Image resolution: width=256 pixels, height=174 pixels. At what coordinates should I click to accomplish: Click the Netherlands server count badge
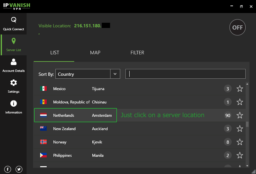click(x=228, y=115)
